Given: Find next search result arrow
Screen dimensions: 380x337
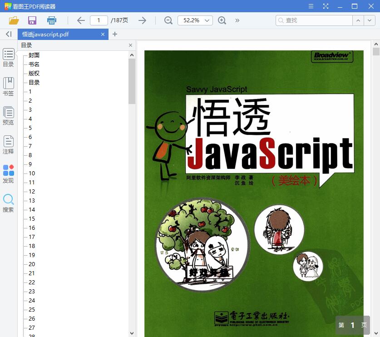Looking at the screenshot, I should (370, 20).
